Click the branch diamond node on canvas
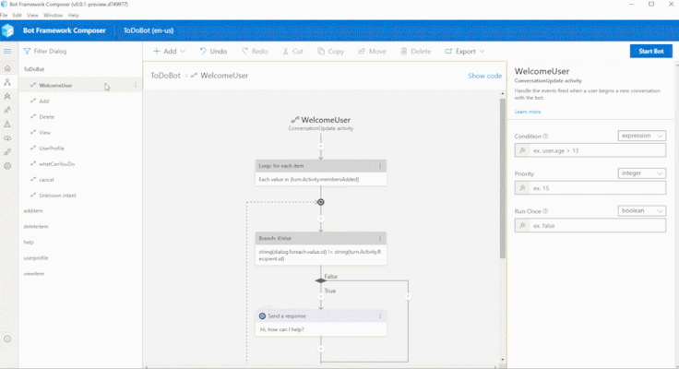 pyautogui.click(x=320, y=280)
